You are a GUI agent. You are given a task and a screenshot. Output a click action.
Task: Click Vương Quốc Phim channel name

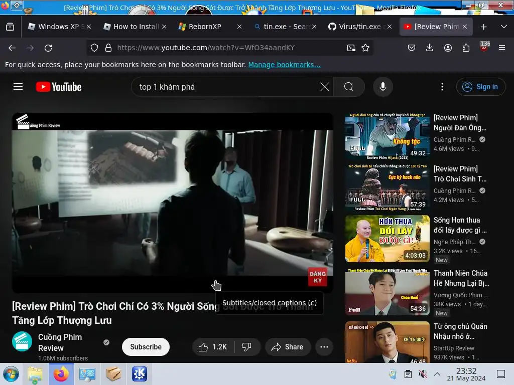460,295
